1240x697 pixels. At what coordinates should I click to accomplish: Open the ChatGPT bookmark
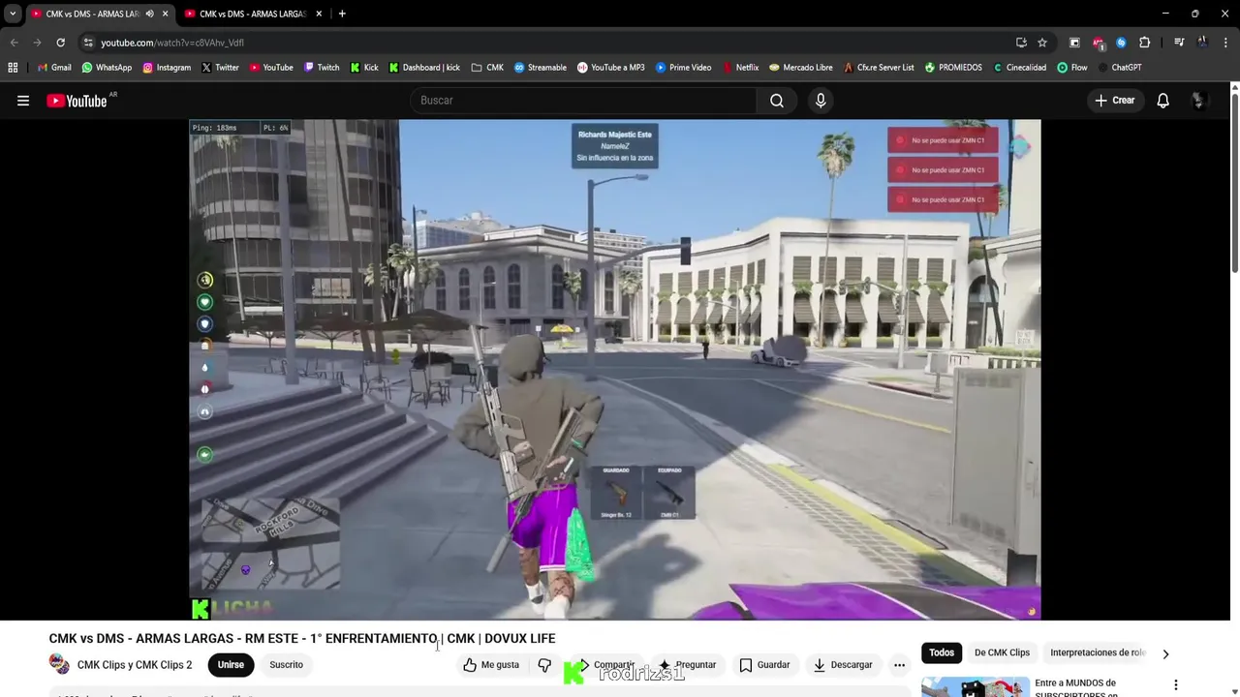pyautogui.click(x=1120, y=68)
